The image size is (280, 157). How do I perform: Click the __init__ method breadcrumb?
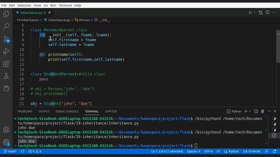(x=102, y=20)
